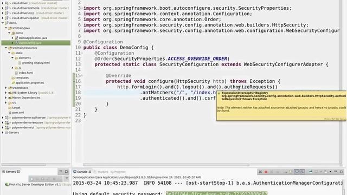Collapse the configure method fold on line 15
The height and width of the screenshot is (195, 347).
[x=82, y=76]
